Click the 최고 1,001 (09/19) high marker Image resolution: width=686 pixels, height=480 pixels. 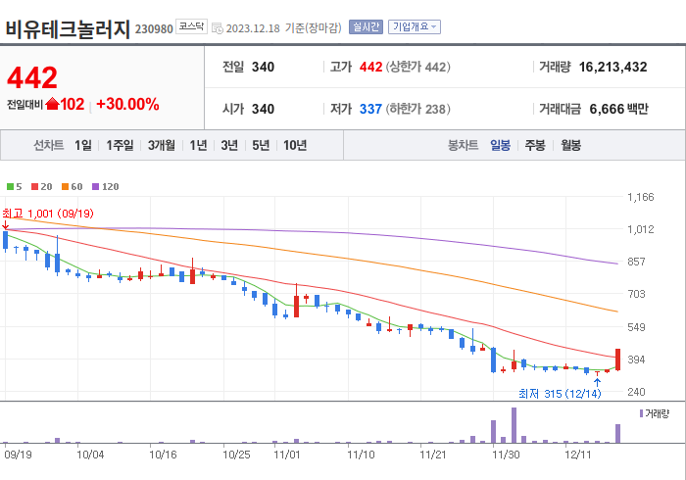click(48, 214)
